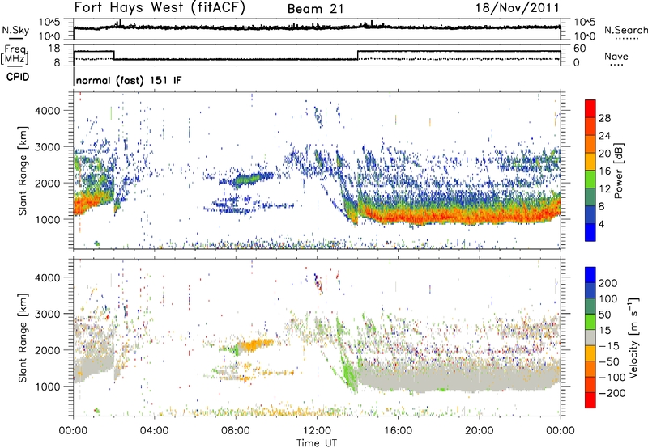
Task: Select the 'Freq. [MHz]' label
Action: (x=15, y=54)
